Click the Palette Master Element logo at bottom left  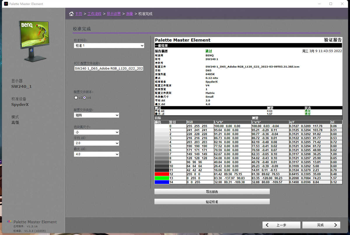tap(10, 222)
